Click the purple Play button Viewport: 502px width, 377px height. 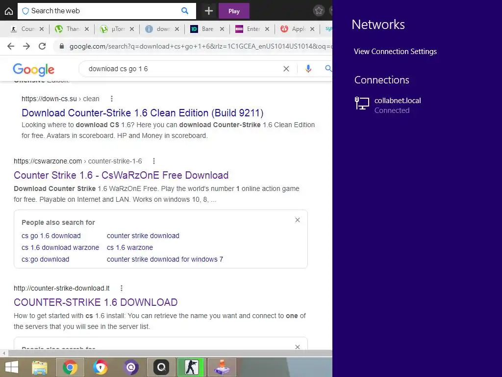coord(234,11)
